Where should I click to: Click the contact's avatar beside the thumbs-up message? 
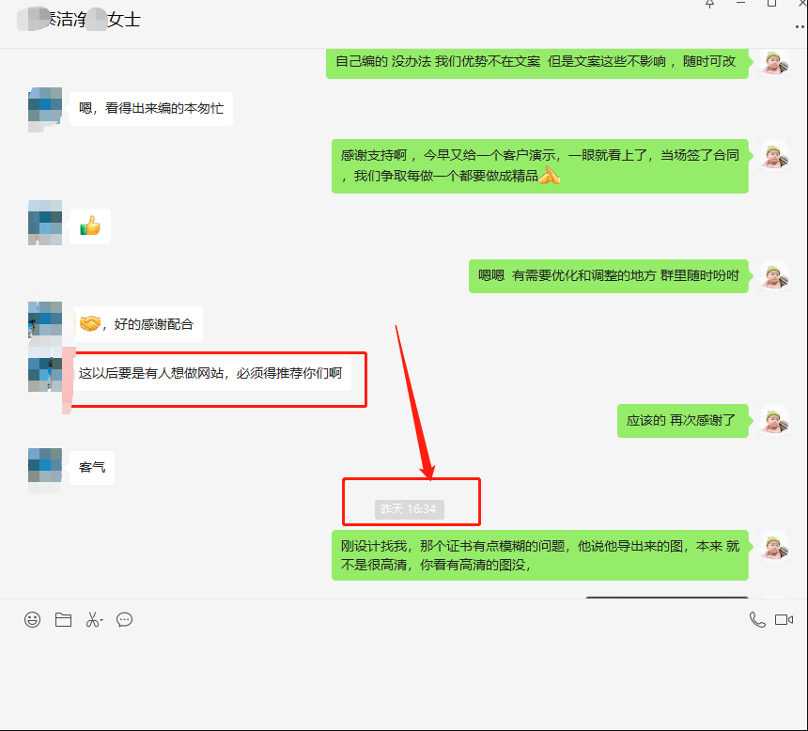pyautogui.click(x=45, y=223)
